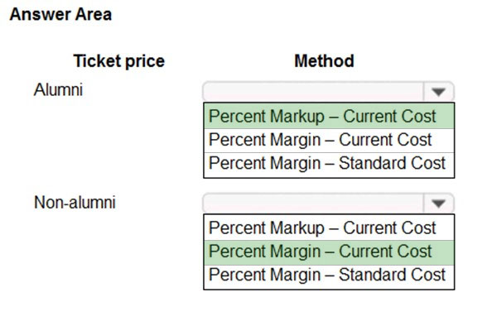Select Percent Margin – Current Cost for Non-alumni

pos(329,252)
